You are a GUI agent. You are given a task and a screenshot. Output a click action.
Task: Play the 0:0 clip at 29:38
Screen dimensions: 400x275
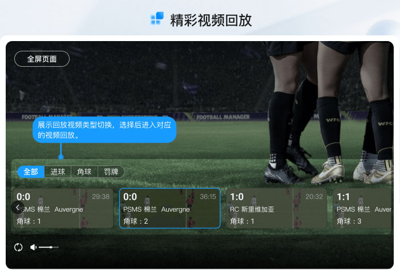pyautogui.click(x=63, y=208)
